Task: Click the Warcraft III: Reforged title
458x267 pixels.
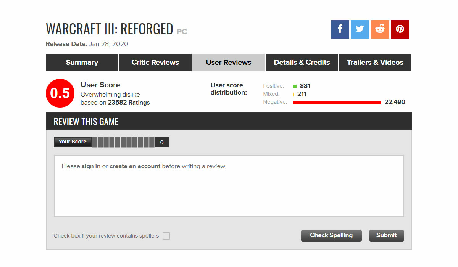Action: [x=109, y=29]
